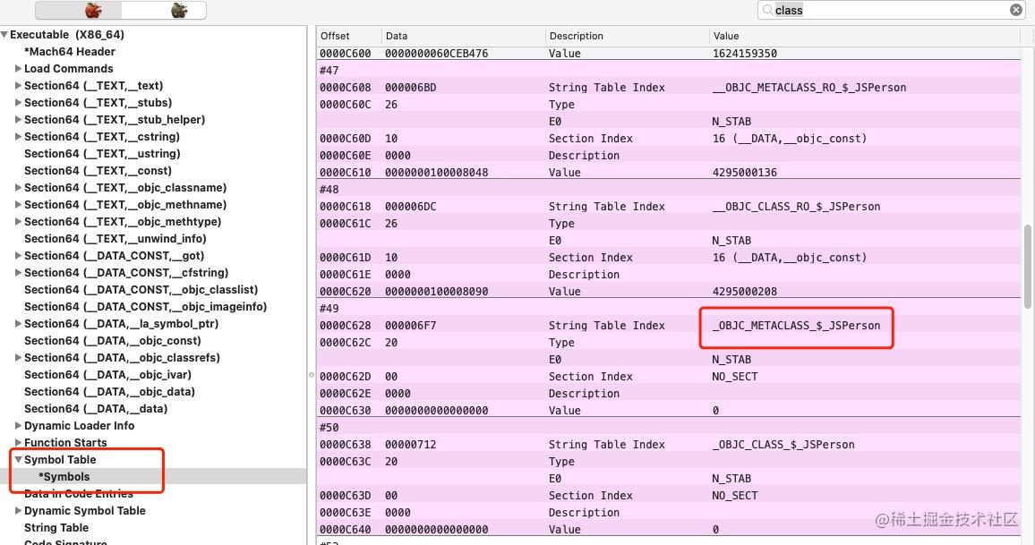1035x545 pixels.
Task: Expand Section64 (__TEXT,__text) node
Action: [19, 86]
